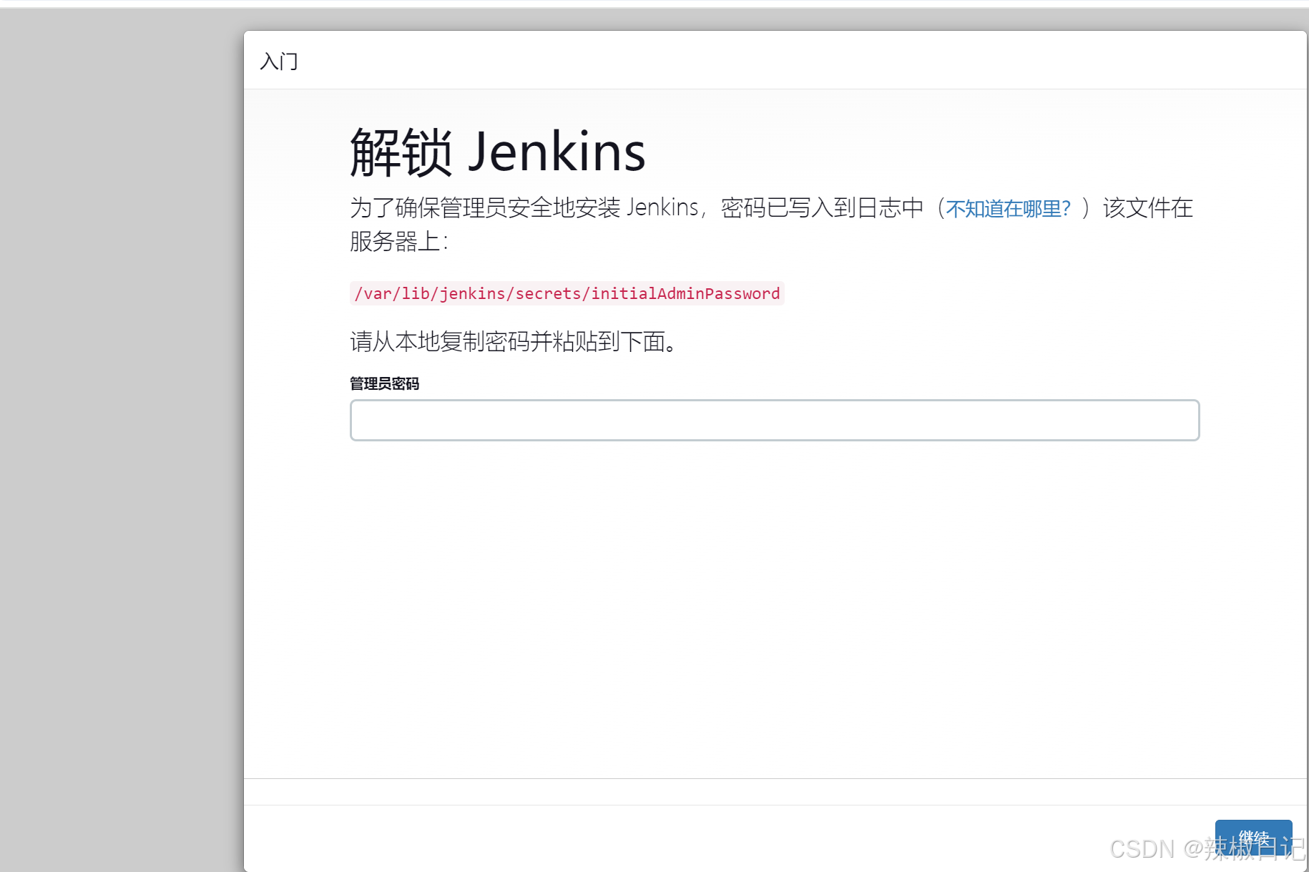Click the '解锁 Jenkins' heading
This screenshot has height=872, width=1309.
[x=497, y=152]
